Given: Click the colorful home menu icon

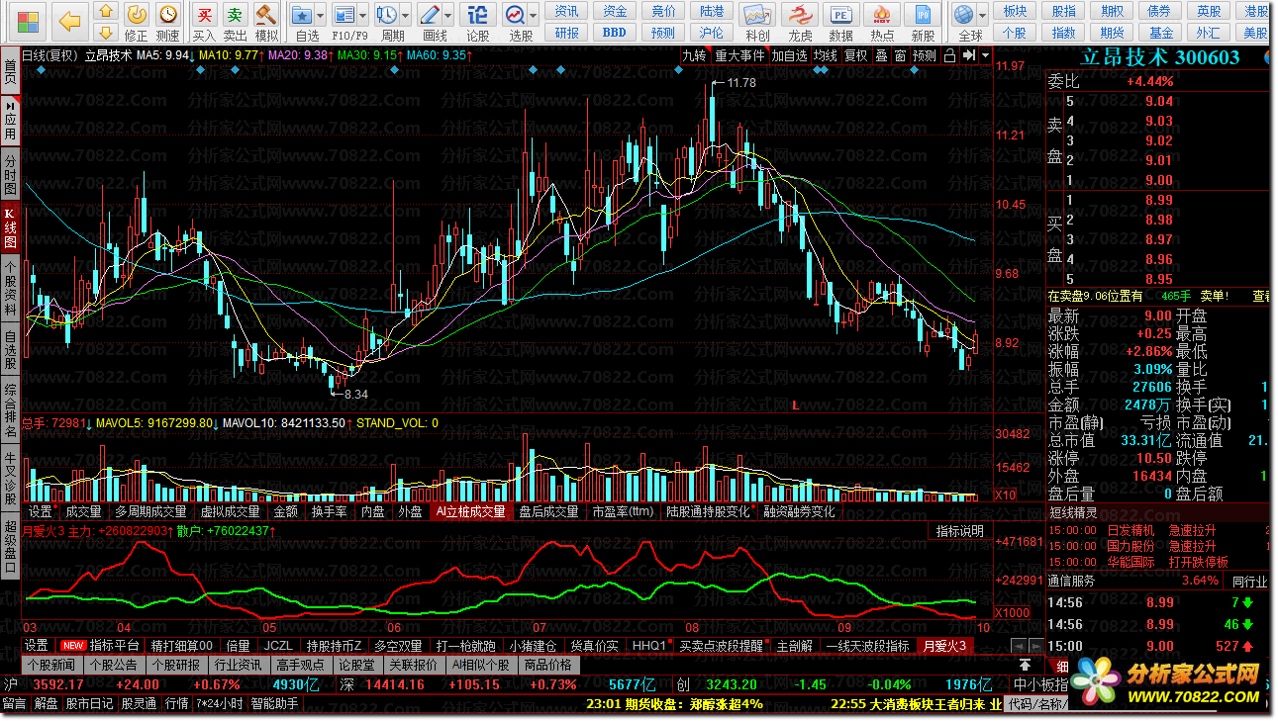Looking at the screenshot, I should [29, 21].
